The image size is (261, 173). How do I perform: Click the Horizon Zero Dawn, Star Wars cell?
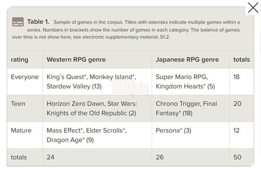point(91,108)
